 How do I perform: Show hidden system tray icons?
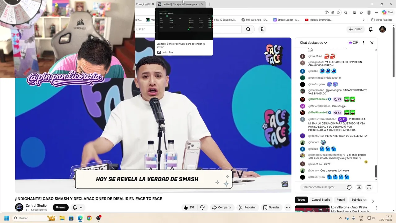340,218
